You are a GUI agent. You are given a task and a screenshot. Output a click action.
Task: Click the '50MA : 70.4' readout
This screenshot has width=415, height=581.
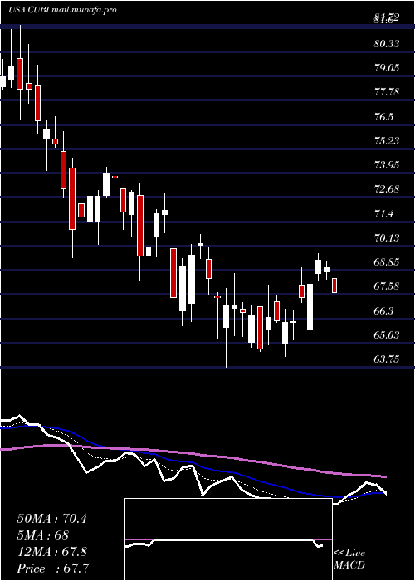pyautogui.click(x=51, y=519)
